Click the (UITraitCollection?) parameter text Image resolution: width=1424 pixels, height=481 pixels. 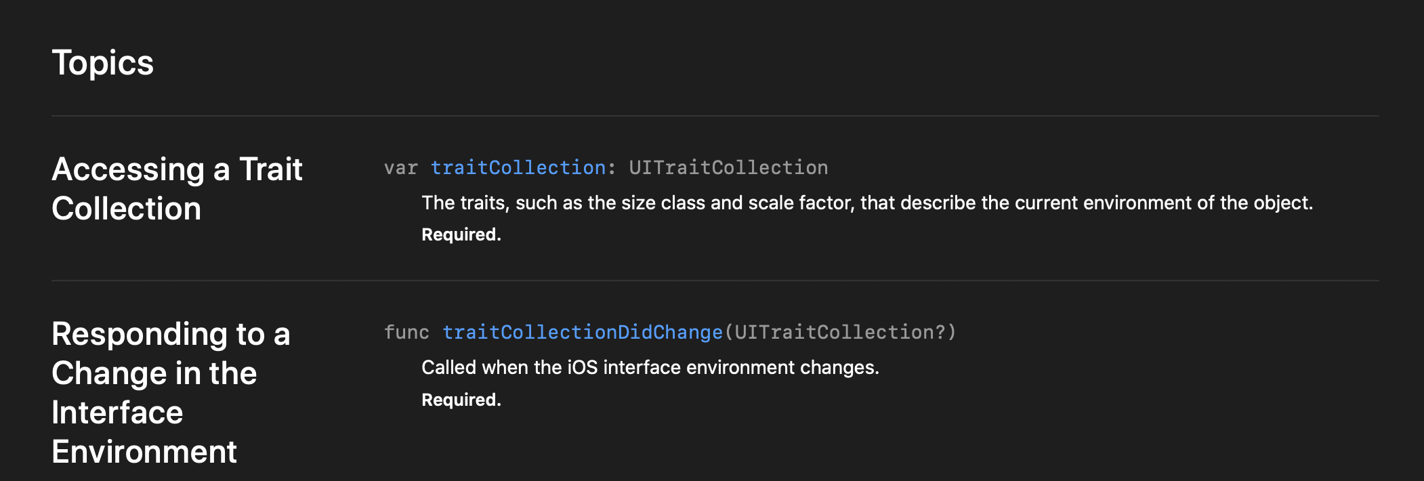point(840,332)
